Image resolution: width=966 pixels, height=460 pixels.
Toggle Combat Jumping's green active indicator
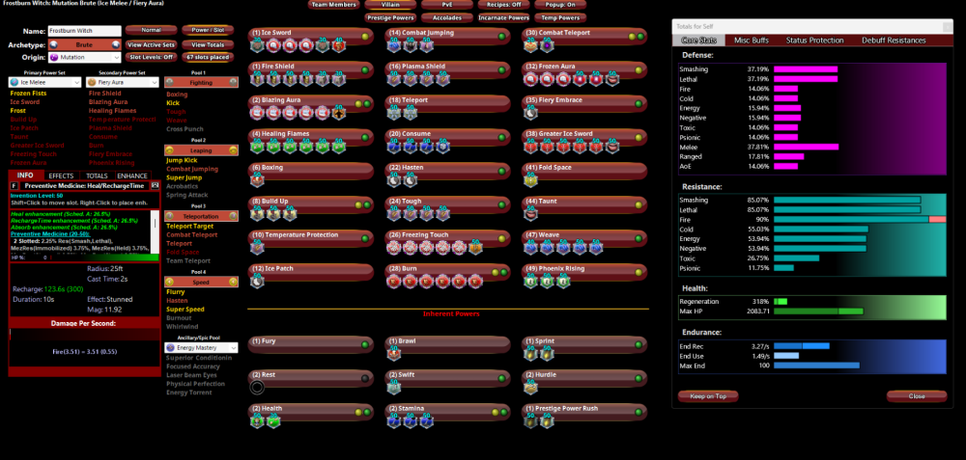[x=502, y=38]
